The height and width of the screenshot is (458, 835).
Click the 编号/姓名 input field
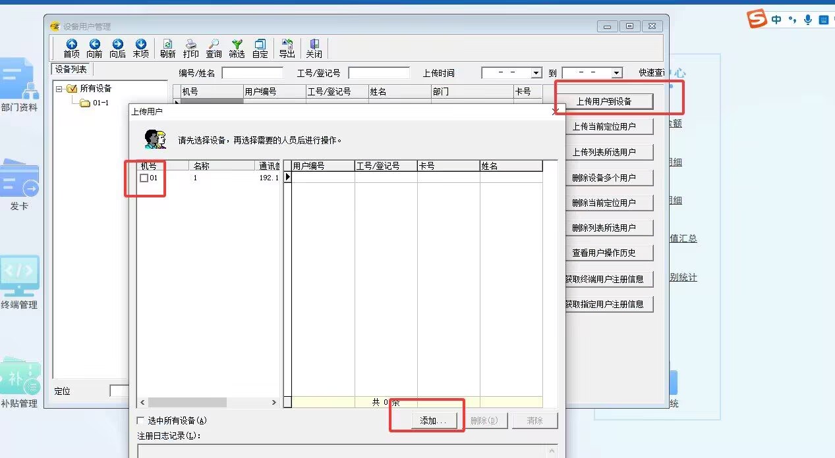pyautogui.click(x=252, y=73)
